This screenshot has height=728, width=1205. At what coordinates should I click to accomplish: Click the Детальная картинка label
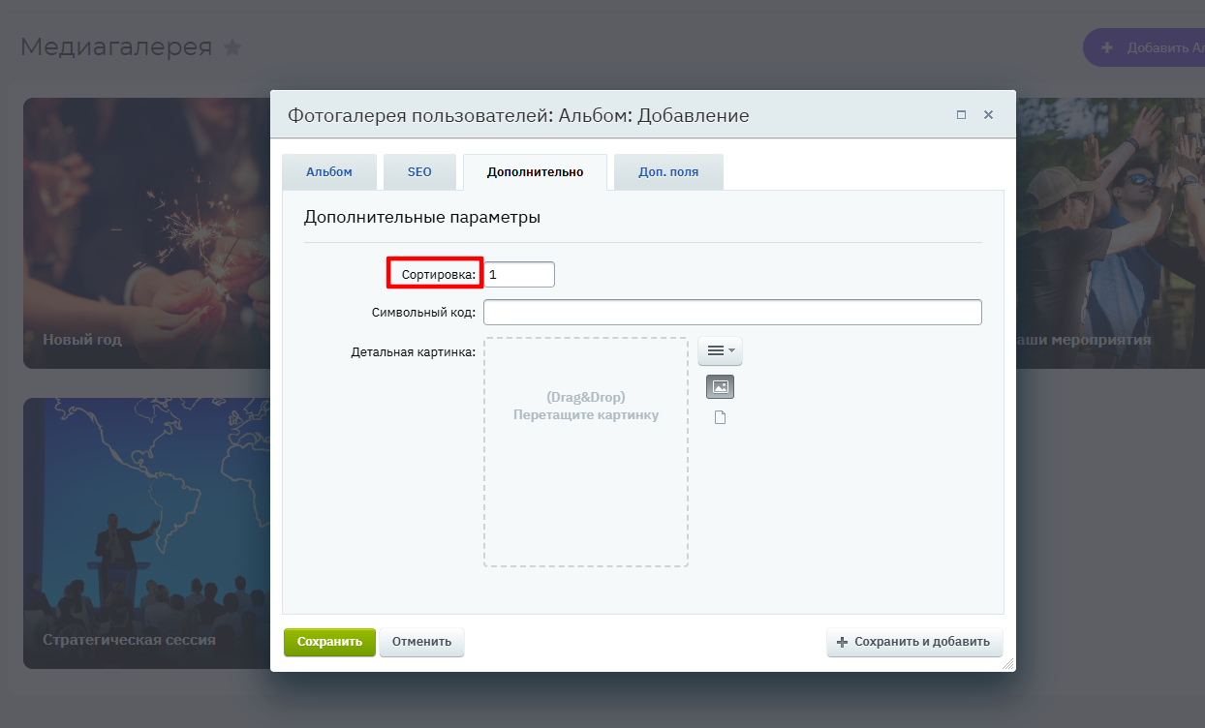[414, 351]
